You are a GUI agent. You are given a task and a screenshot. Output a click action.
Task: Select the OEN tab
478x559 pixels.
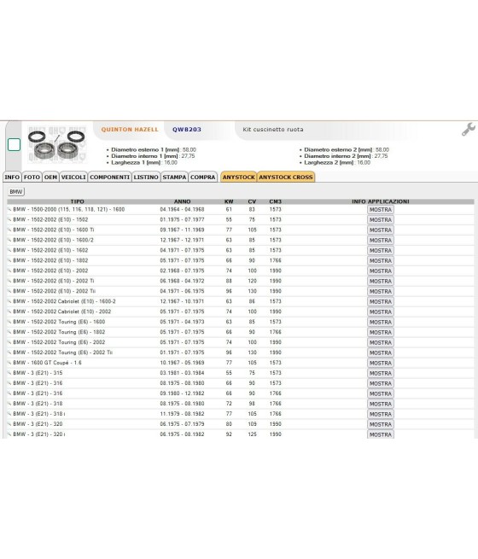(x=50, y=178)
